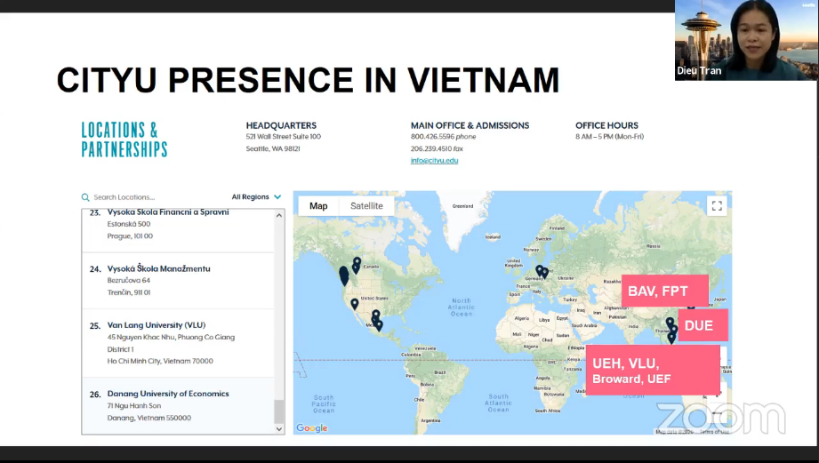Click the Google logo on map
The height and width of the screenshot is (463, 819).
(312, 428)
